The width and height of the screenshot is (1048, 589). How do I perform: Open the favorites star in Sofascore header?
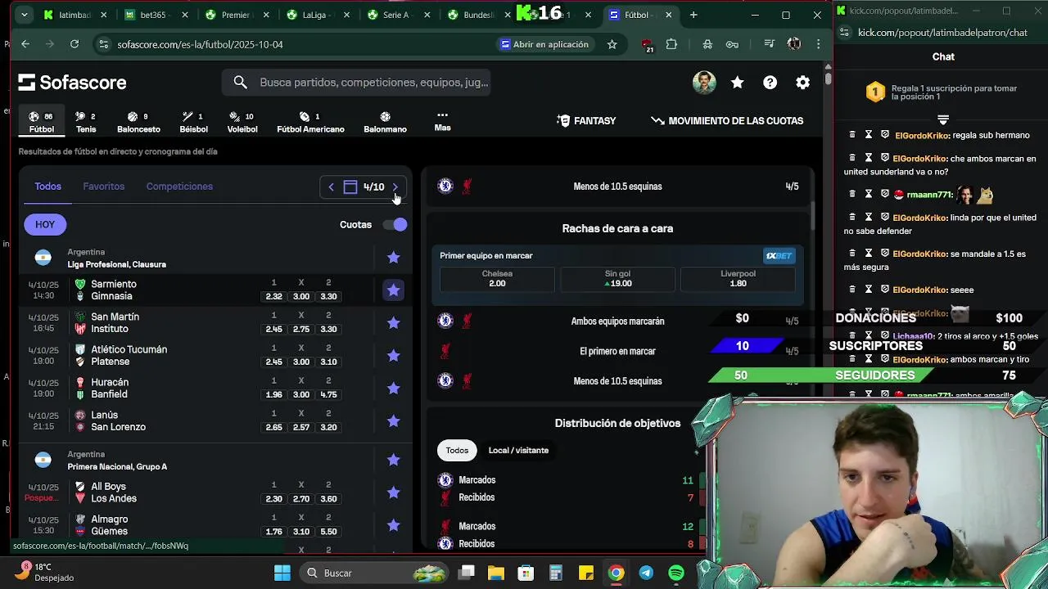(738, 83)
